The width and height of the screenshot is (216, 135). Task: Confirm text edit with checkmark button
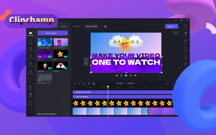click(86, 60)
